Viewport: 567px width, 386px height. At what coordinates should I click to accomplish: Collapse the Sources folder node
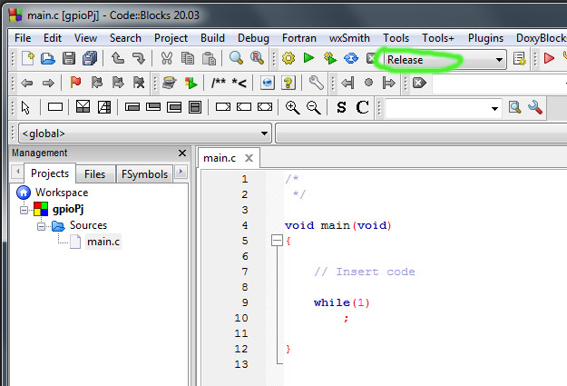[41, 226]
